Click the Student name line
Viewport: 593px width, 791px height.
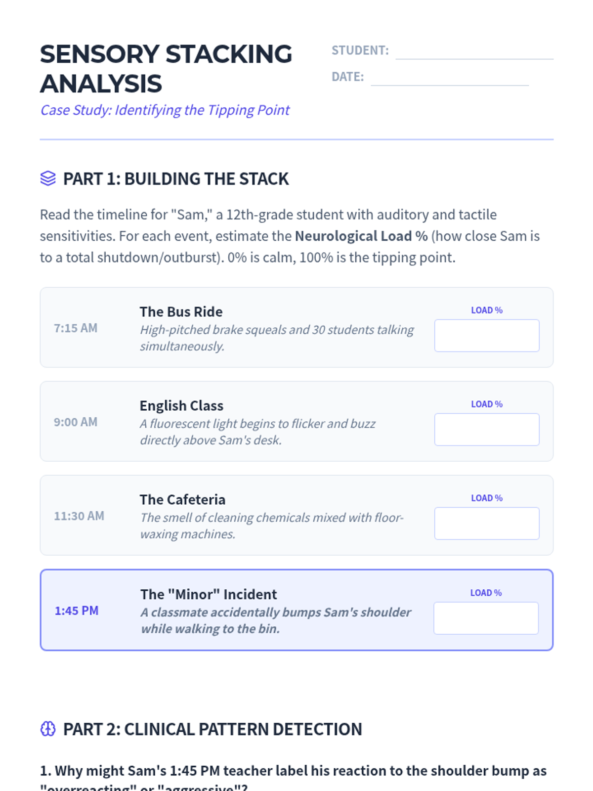pyautogui.click(x=474, y=52)
